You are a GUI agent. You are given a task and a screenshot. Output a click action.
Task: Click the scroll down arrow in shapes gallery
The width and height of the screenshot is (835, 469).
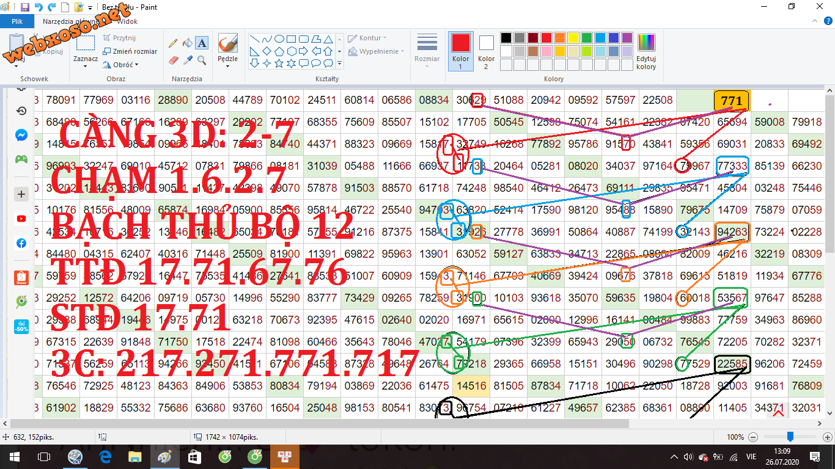[339, 51]
